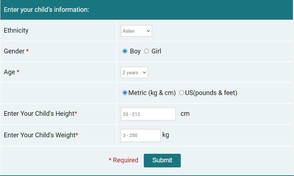Click the "Boy" label text

(135, 51)
